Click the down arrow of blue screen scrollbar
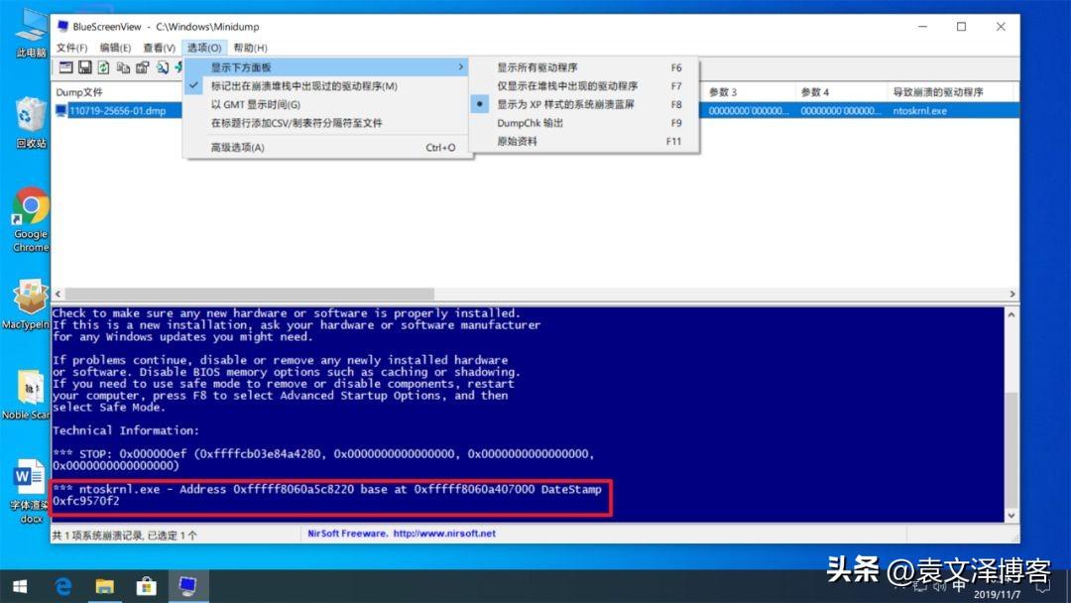 click(1011, 516)
